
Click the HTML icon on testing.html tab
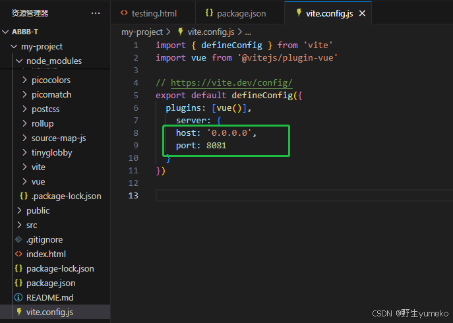coord(124,13)
